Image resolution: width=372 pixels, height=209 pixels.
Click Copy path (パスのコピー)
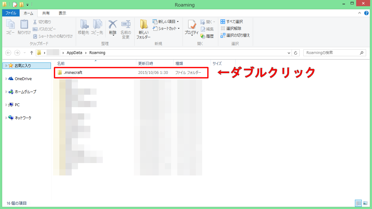(x=44, y=29)
